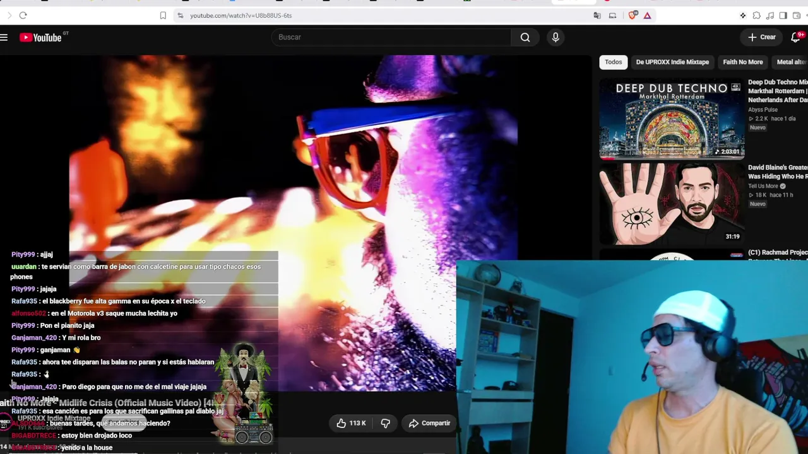808x454 pixels.
Task: Open the David Blaine video thumbnail
Action: (x=672, y=204)
